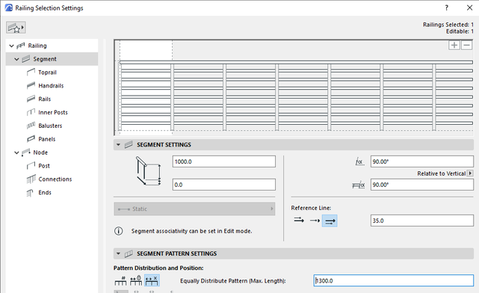Image resolution: width=479 pixels, height=293 pixels.
Task: Click the help question mark button
Action: coord(447,8)
